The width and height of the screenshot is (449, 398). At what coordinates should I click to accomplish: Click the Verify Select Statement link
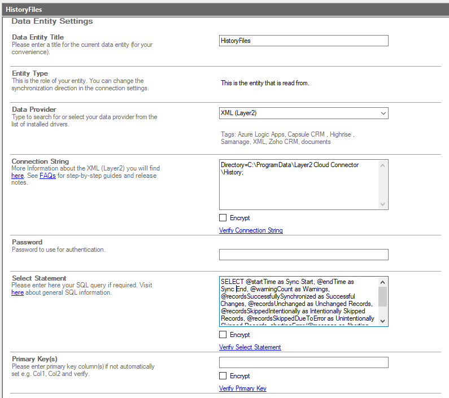[250, 347]
